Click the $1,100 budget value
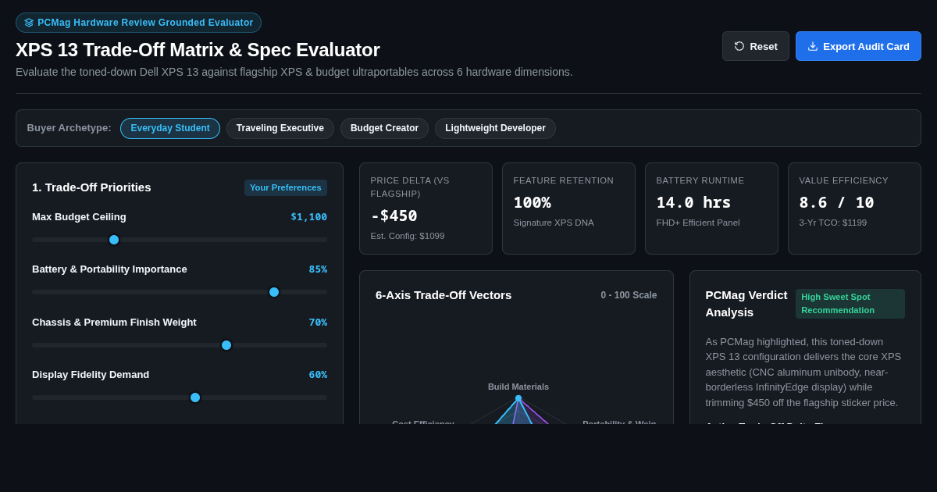The width and height of the screenshot is (937, 492). tap(309, 217)
